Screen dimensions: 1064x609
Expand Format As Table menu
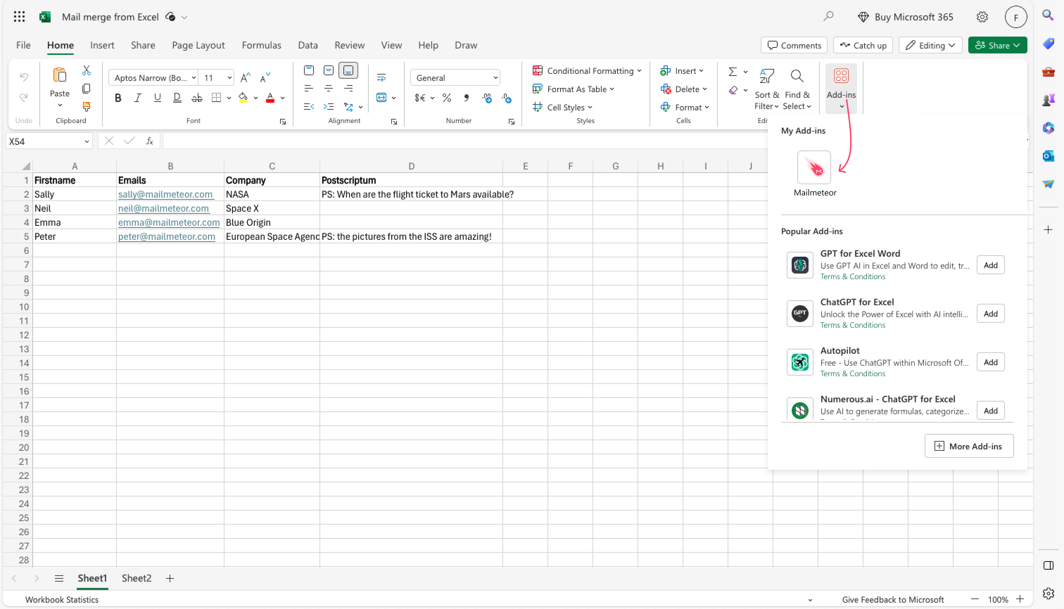[x=573, y=89]
